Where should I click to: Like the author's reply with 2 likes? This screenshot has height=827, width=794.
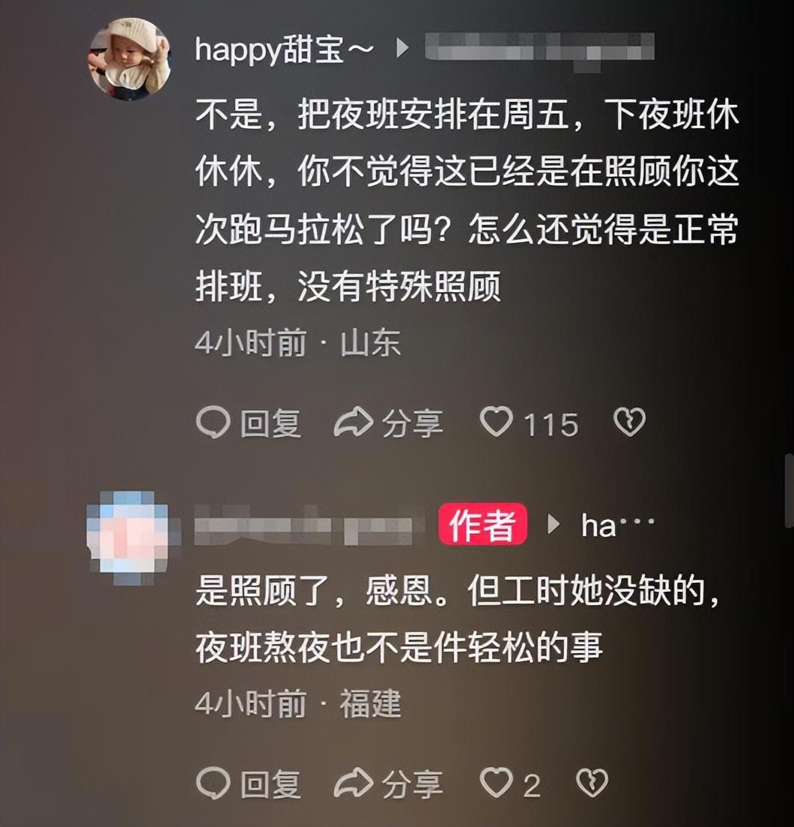tap(496, 782)
